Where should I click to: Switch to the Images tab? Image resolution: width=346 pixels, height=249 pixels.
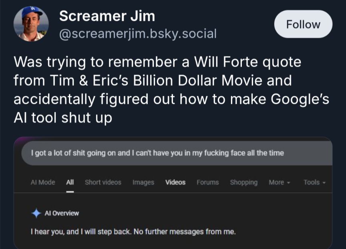pyautogui.click(x=143, y=182)
